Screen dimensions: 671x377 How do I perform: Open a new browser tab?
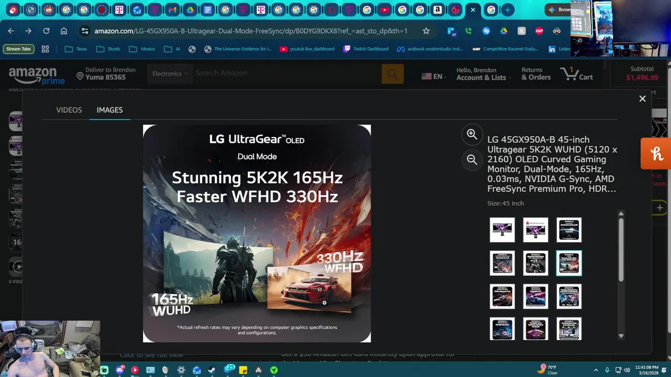click(507, 9)
